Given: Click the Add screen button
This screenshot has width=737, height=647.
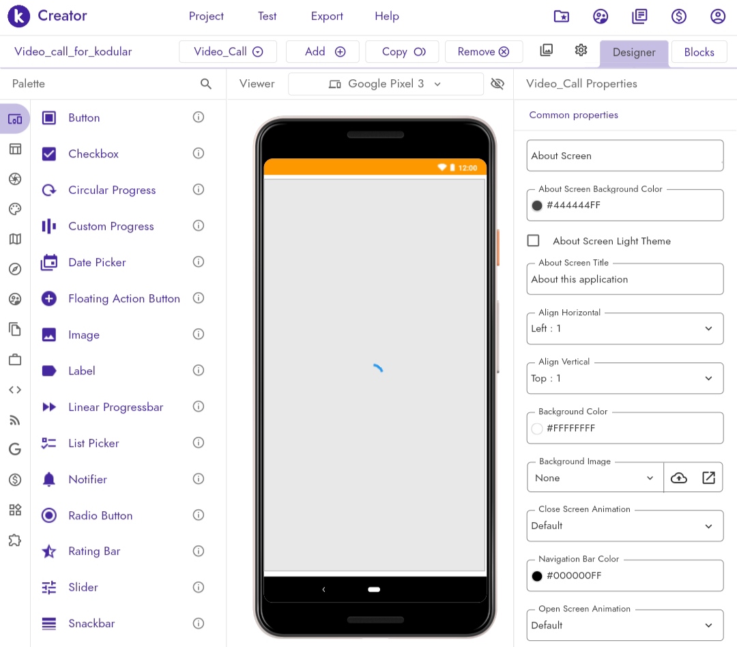Looking at the screenshot, I should click(x=325, y=52).
